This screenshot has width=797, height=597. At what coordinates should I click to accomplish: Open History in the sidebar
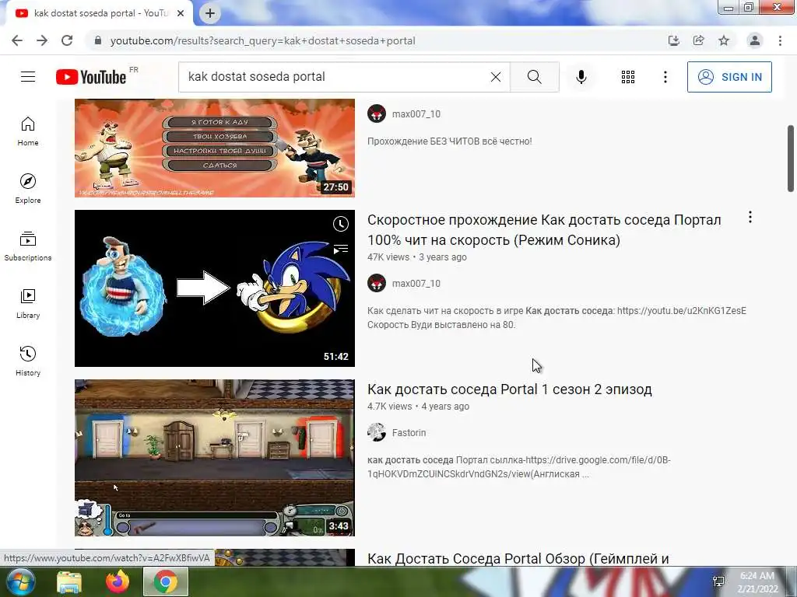click(x=28, y=361)
